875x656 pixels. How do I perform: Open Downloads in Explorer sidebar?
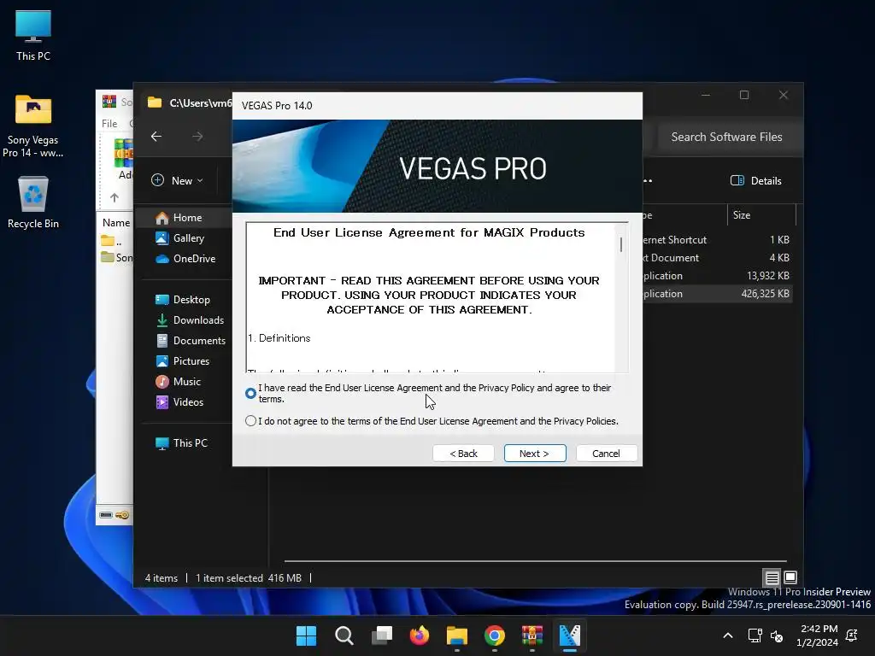(x=197, y=320)
